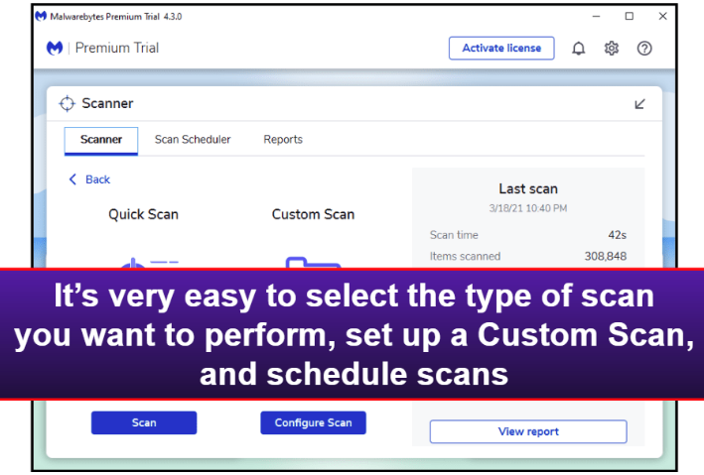
Task: Switch to the Scanner tab
Action: click(101, 141)
